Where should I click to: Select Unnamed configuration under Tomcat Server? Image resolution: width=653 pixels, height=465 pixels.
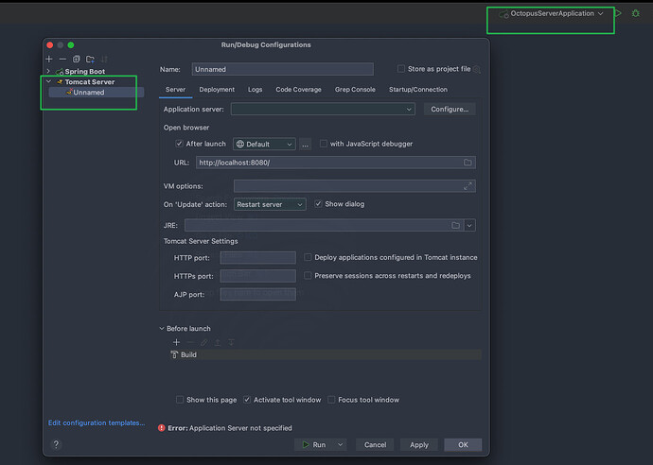[97, 93]
